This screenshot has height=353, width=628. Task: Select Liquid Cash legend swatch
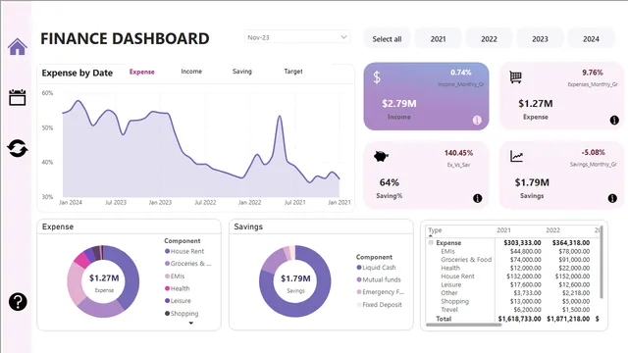pos(359,268)
